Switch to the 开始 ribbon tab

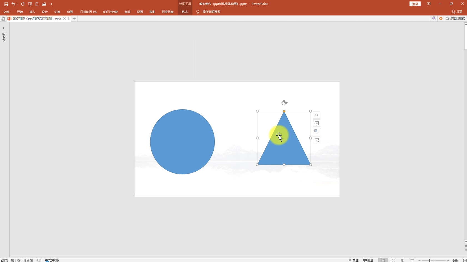click(x=20, y=12)
